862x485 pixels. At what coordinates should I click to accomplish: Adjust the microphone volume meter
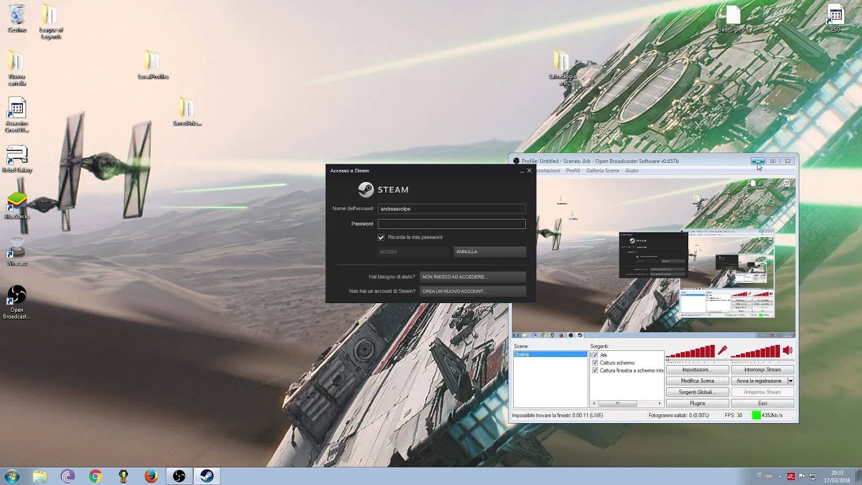coord(690,351)
